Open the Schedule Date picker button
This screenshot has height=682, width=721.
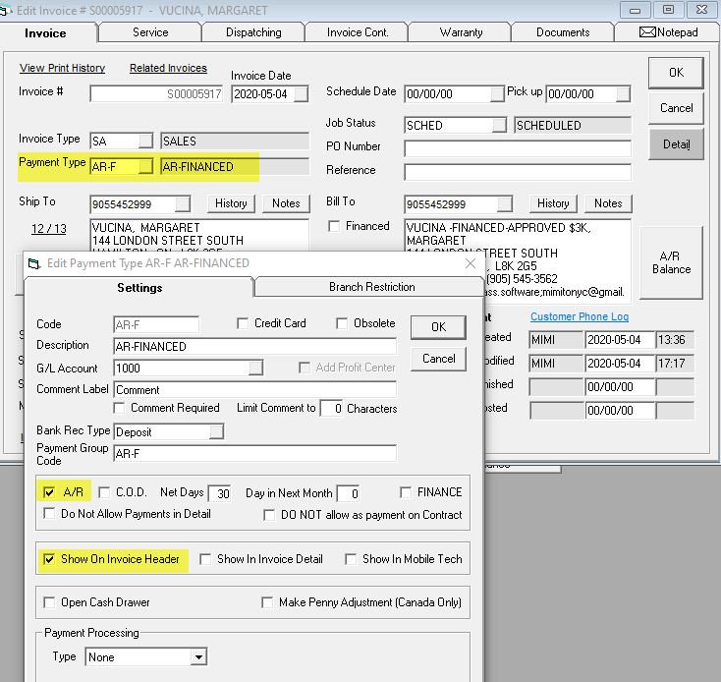pyautogui.click(x=497, y=93)
